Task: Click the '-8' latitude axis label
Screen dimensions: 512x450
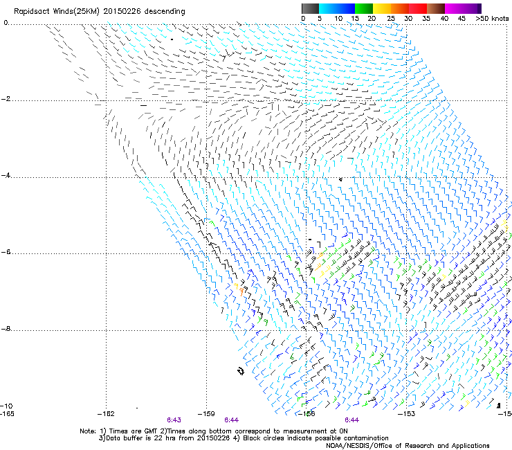Action: 6,328
